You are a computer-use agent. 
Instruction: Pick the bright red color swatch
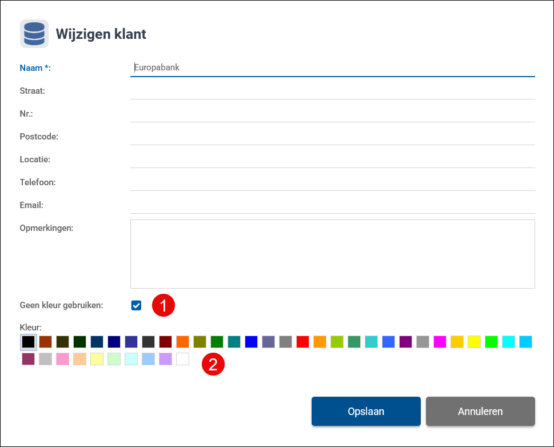(x=303, y=342)
